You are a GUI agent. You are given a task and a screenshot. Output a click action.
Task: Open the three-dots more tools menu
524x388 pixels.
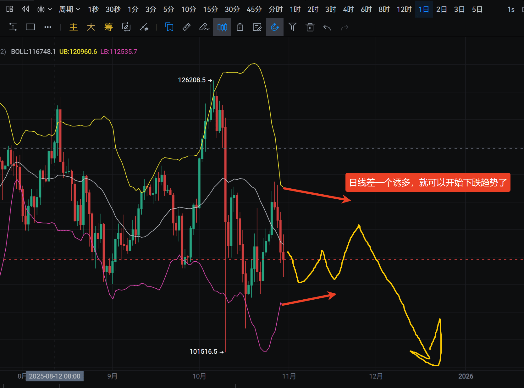click(48, 27)
